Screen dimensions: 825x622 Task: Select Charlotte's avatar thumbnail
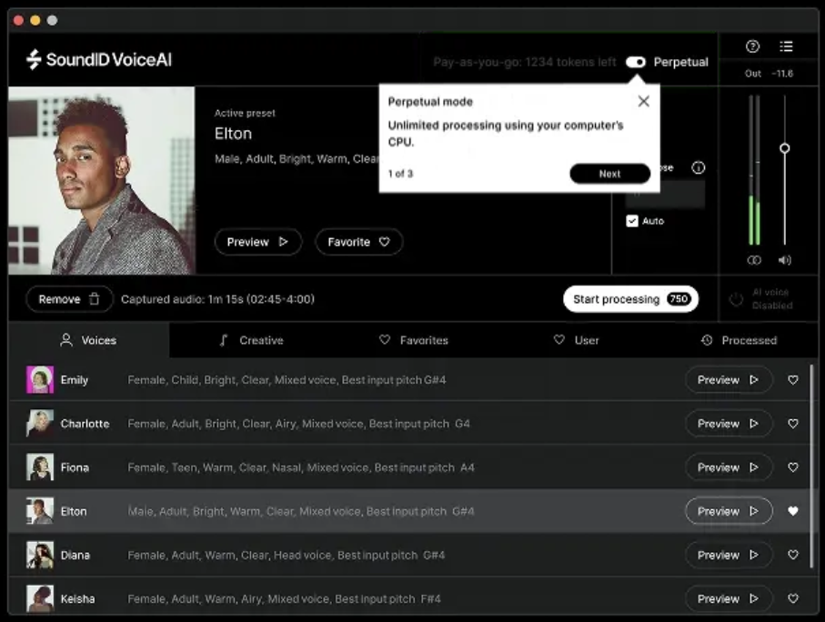40,424
